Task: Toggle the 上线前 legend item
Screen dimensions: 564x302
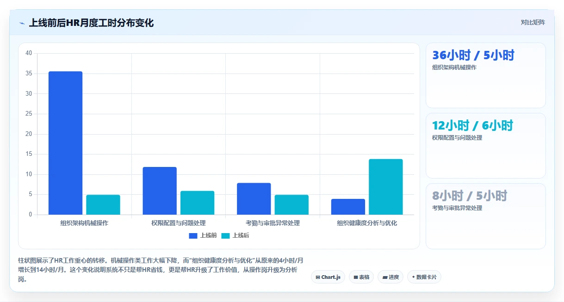Action: 203,235
